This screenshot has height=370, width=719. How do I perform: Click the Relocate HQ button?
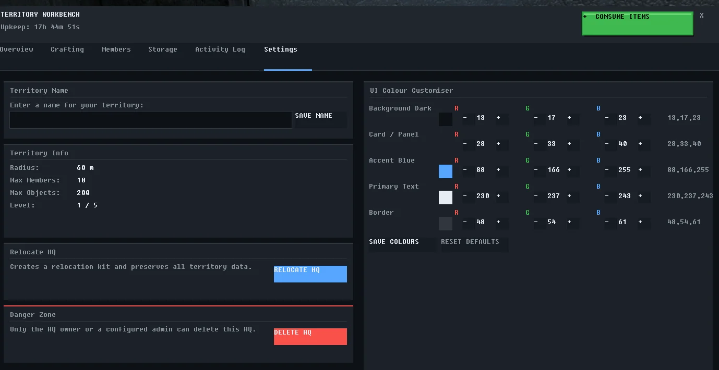pos(310,274)
